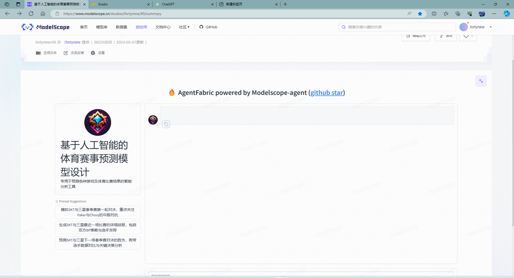Refresh the browser page

pos(31,14)
